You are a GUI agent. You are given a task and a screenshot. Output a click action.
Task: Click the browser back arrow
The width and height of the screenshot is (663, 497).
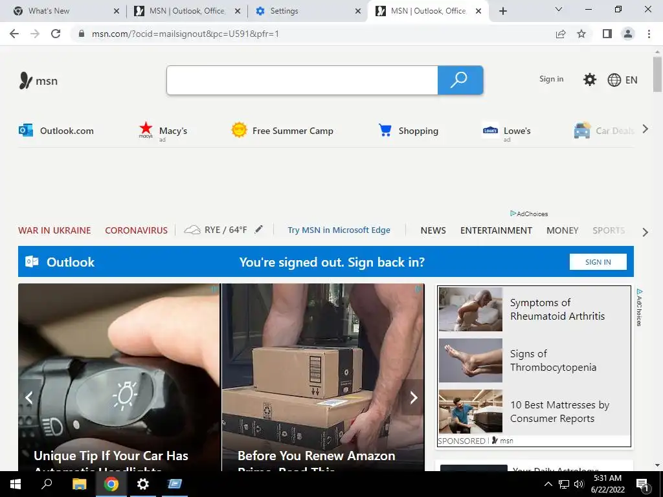(14, 34)
